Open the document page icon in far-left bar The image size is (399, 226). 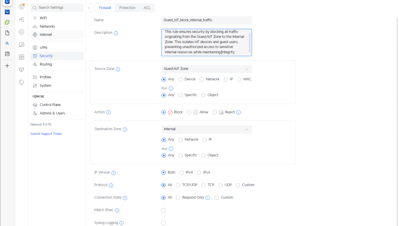[7, 33]
